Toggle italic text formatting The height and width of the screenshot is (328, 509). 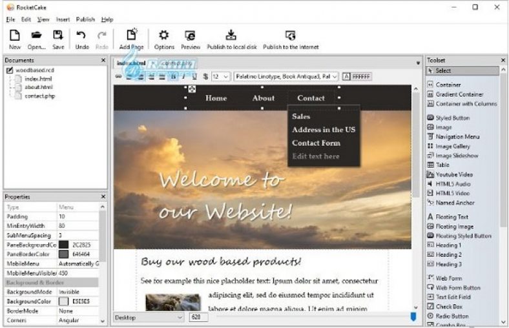pyautogui.click(x=183, y=77)
